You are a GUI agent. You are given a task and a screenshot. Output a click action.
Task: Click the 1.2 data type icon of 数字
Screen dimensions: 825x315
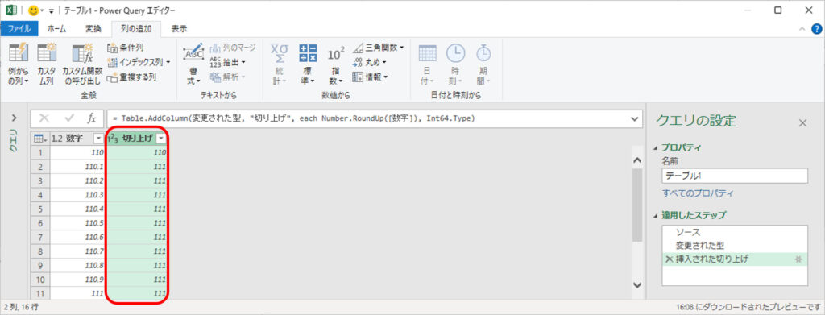coord(57,139)
